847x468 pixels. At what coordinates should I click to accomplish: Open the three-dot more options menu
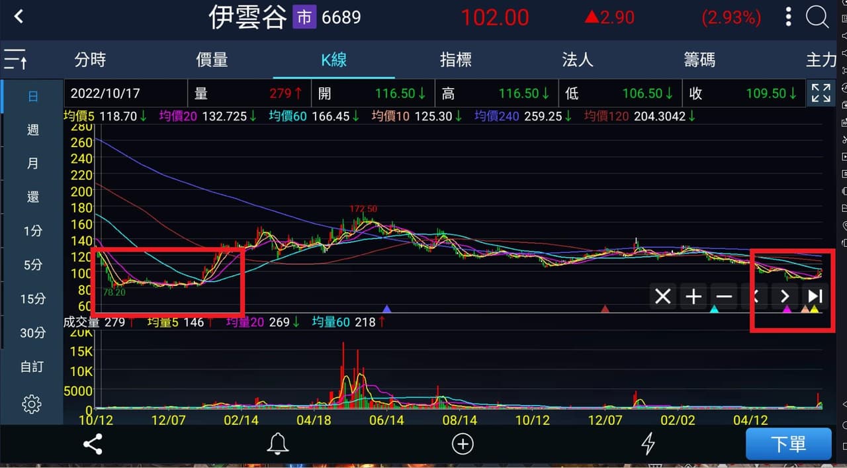pos(788,17)
